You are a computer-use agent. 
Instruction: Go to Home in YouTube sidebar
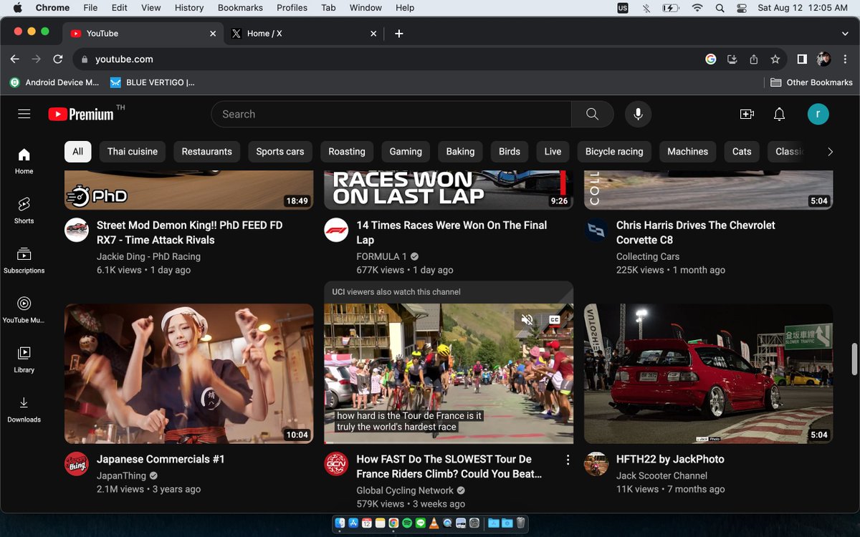[x=24, y=161]
